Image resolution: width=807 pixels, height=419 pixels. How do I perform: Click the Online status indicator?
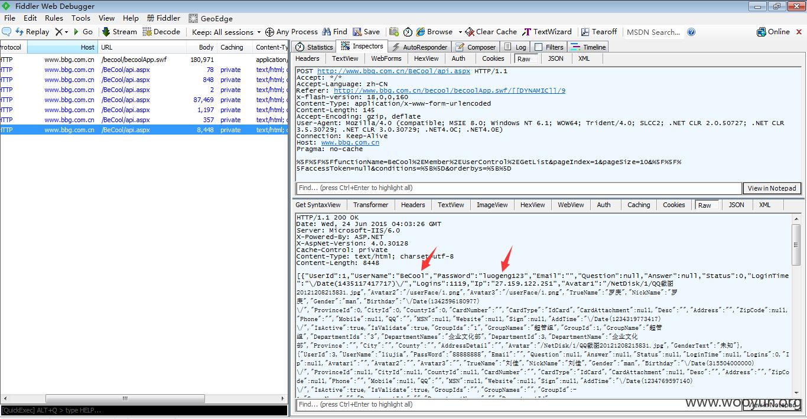pos(773,32)
